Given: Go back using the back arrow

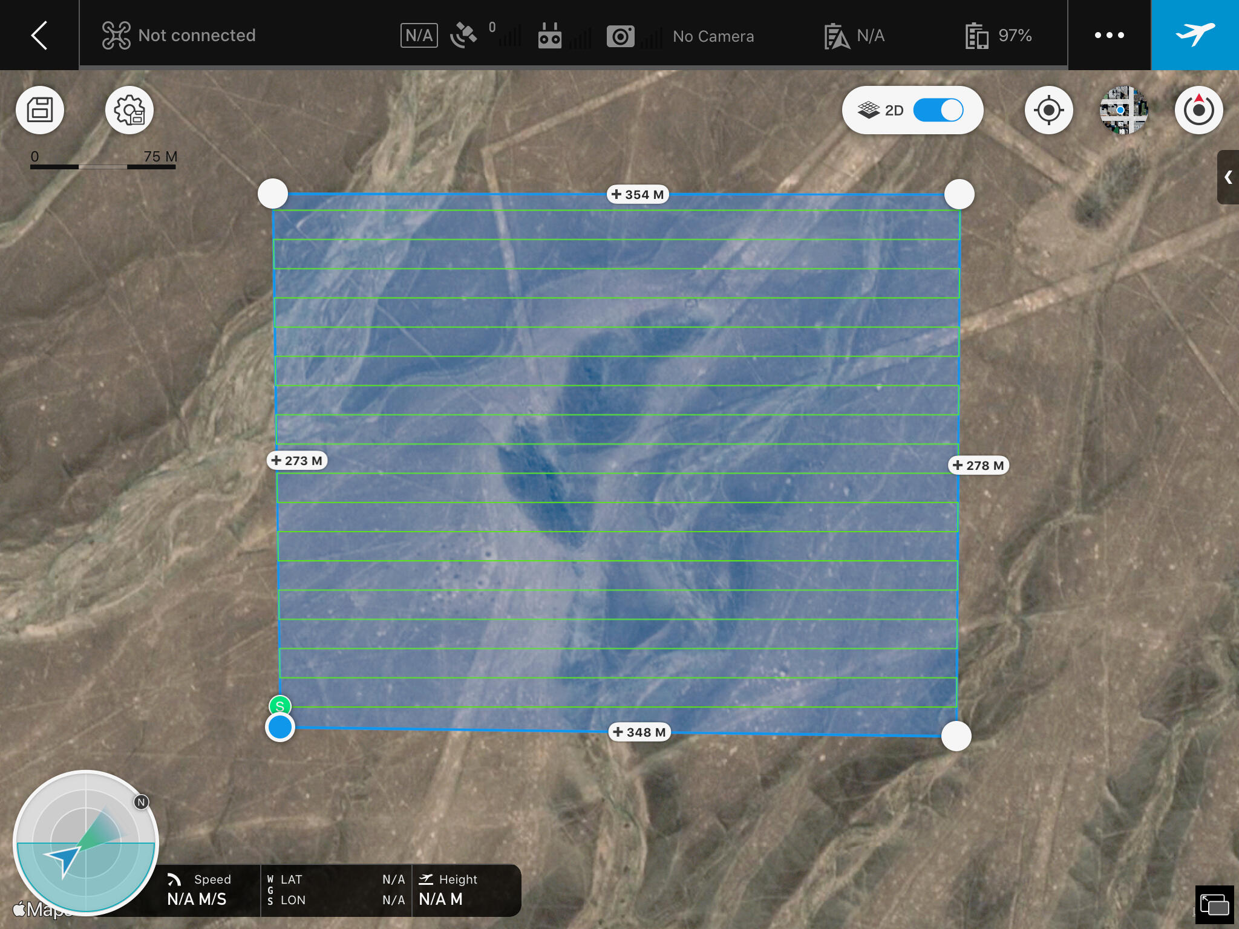Looking at the screenshot, I should 39,35.
